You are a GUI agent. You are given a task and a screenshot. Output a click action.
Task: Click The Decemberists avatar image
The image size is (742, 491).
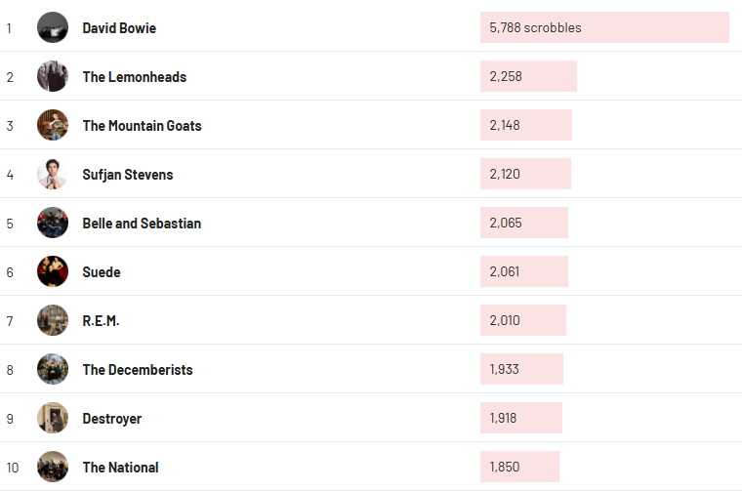click(53, 369)
